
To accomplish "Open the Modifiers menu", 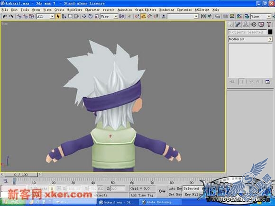I will [x=75, y=10].
